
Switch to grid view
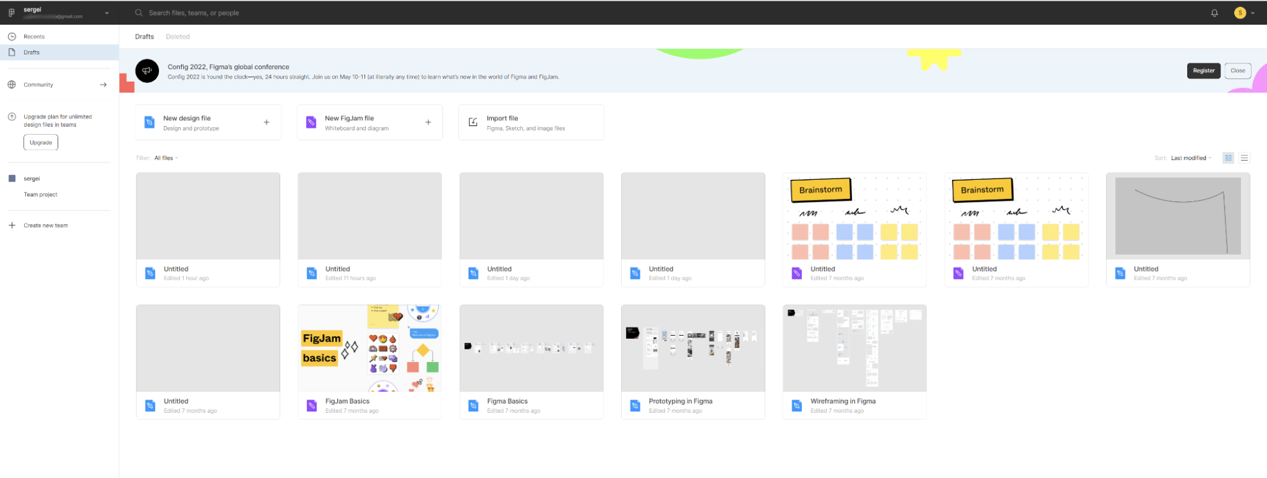1228,158
